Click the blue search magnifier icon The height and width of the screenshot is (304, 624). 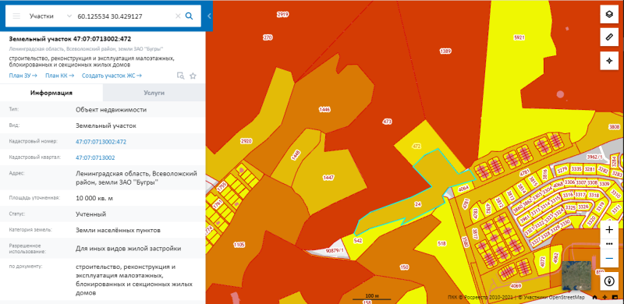[x=190, y=16]
